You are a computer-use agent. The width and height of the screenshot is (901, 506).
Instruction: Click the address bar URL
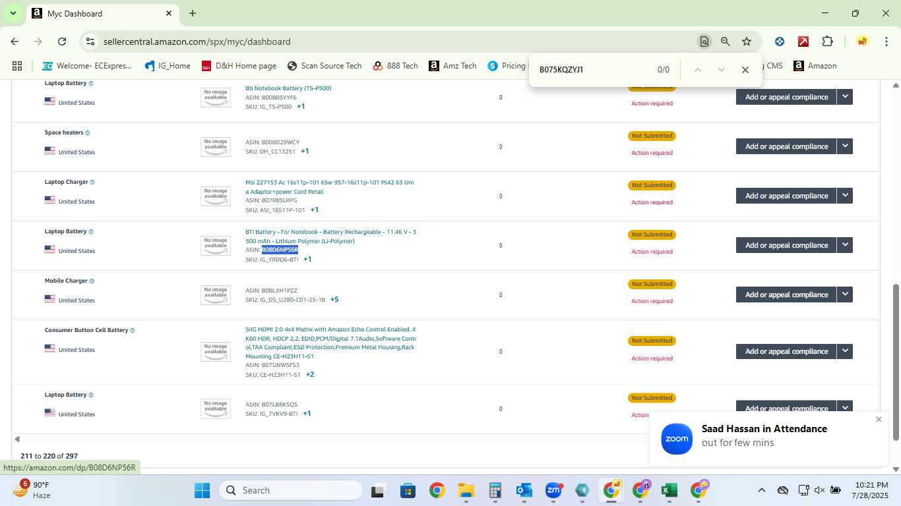pos(197,42)
